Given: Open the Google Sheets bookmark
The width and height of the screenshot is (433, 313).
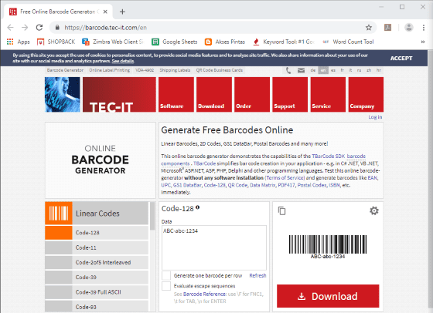Looking at the screenshot, I should tap(175, 42).
